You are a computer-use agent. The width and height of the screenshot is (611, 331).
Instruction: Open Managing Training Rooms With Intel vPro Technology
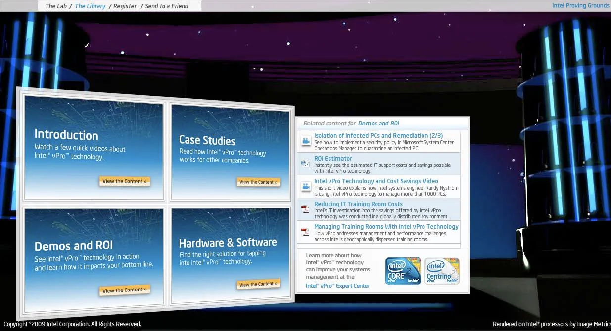click(x=386, y=227)
